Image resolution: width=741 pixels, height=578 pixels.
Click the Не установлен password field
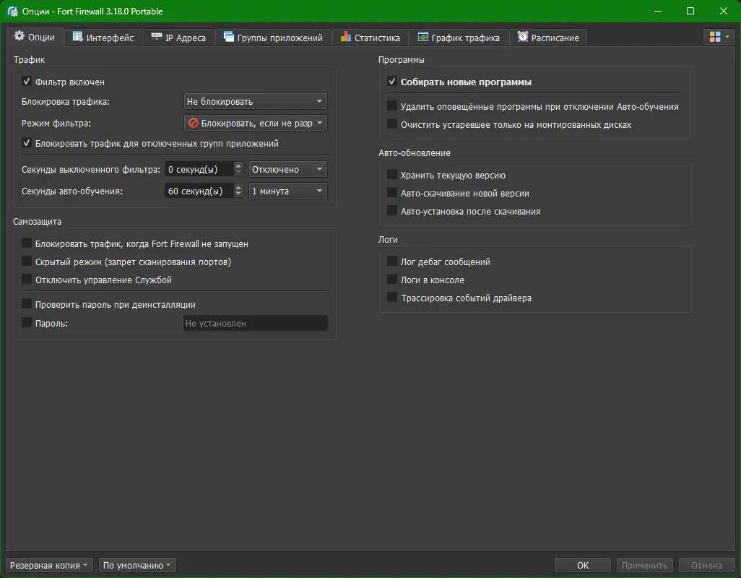pyautogui.click(x=255, y=323)
